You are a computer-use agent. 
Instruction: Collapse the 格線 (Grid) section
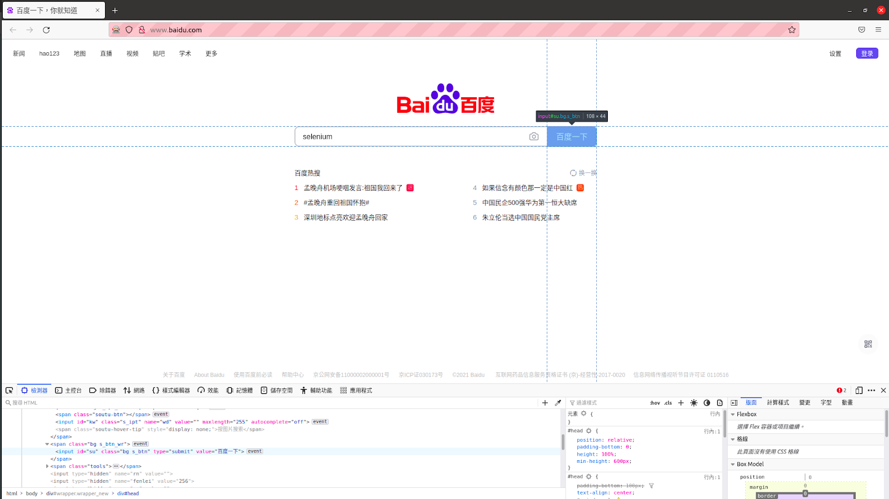click(733, 439)
